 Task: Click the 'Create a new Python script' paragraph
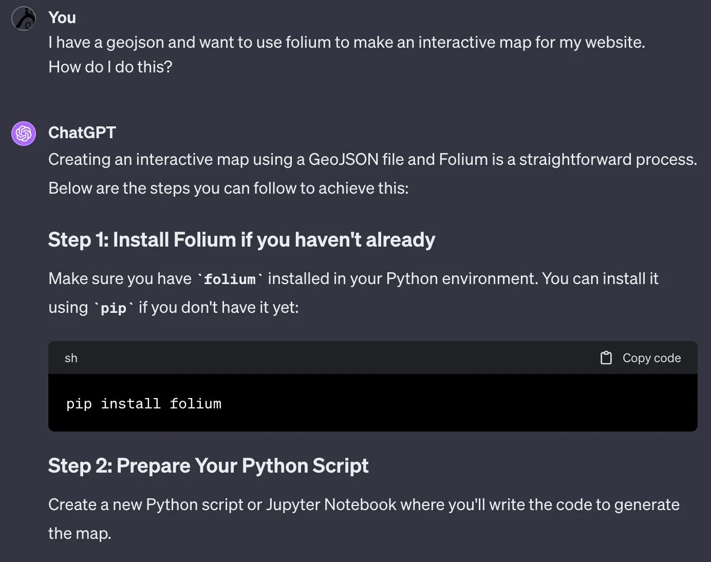click(364, 505)
